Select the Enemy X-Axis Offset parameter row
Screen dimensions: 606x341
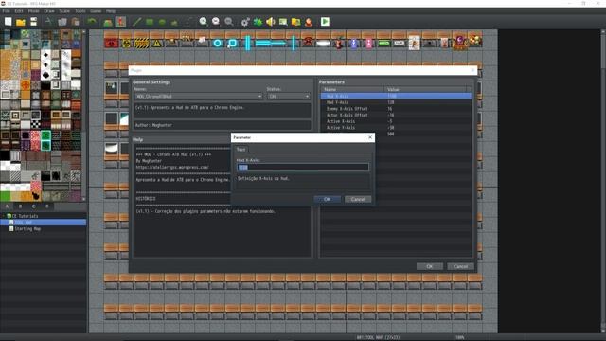click(x=396, y=109)
